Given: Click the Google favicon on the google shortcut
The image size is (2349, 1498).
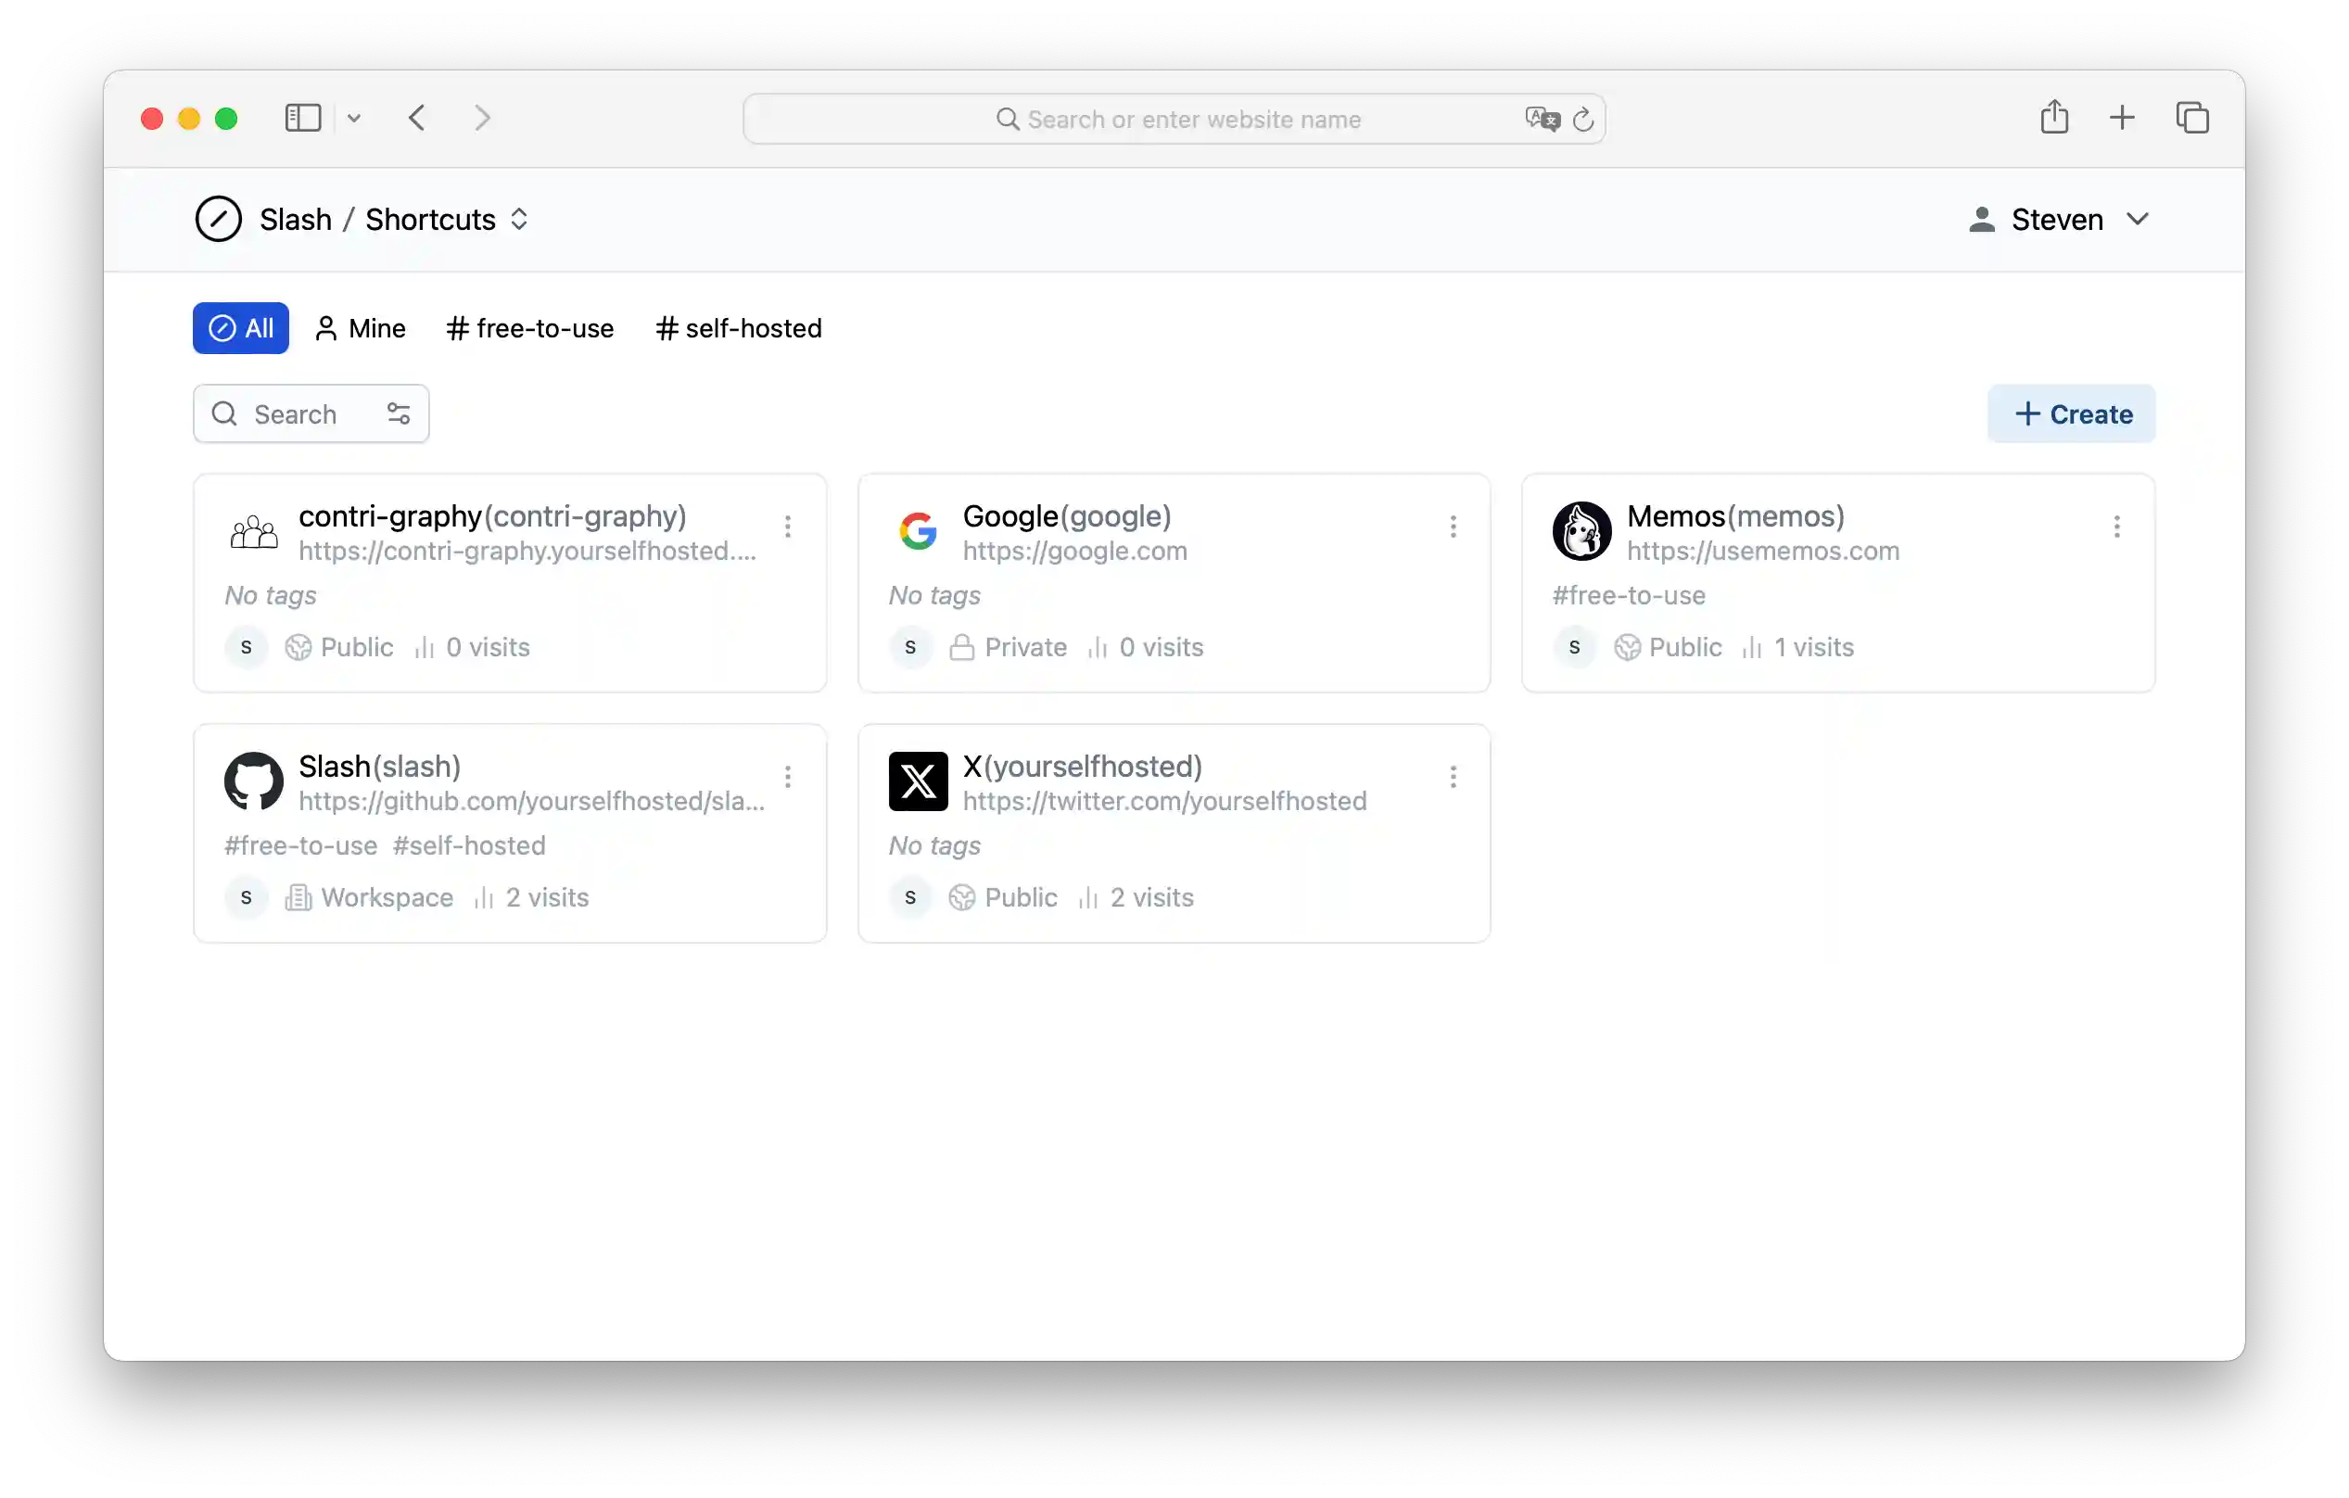Looking at the screenshot, I should coord(917,530).
